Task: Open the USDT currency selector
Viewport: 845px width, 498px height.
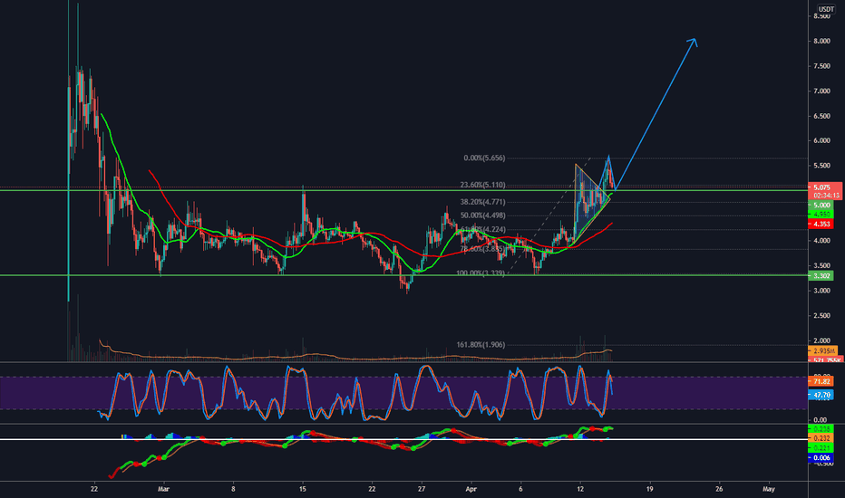Action: 826,9
